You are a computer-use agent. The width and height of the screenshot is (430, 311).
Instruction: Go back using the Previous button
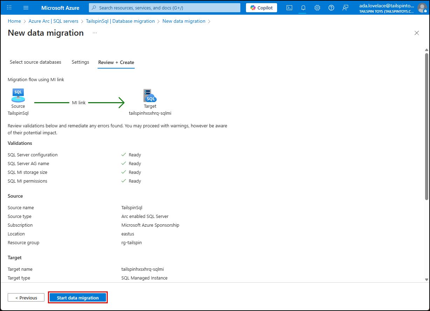point(26,297)
